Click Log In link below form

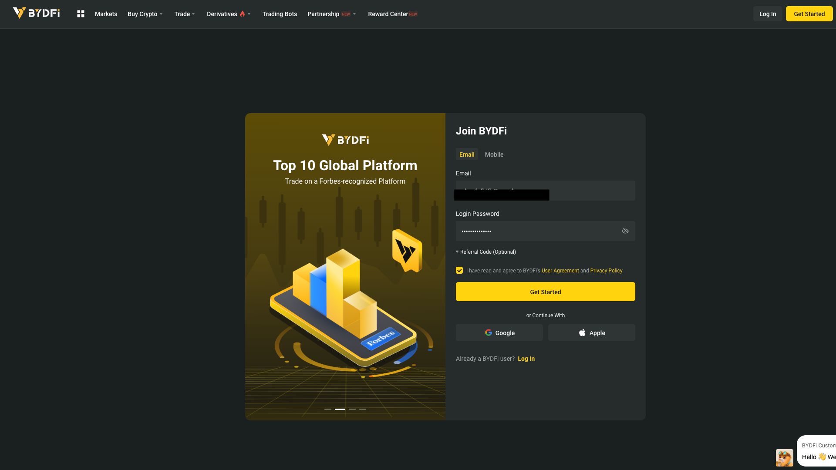click(526, 359)
